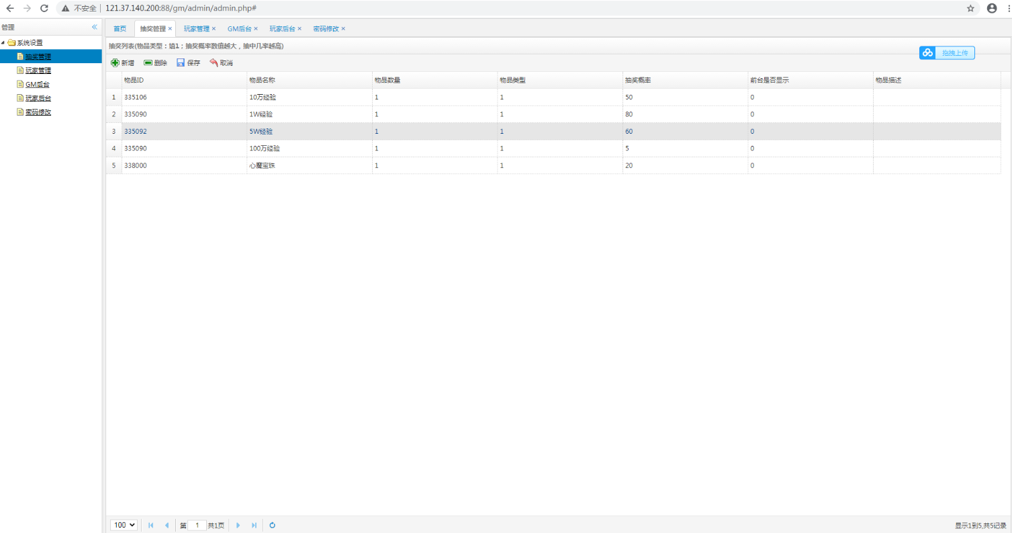Image resolution: width=1012 pixels, height=533 pixels.
Task: Collapse the left 管理 sidebar panel
Action: (95, 27)
